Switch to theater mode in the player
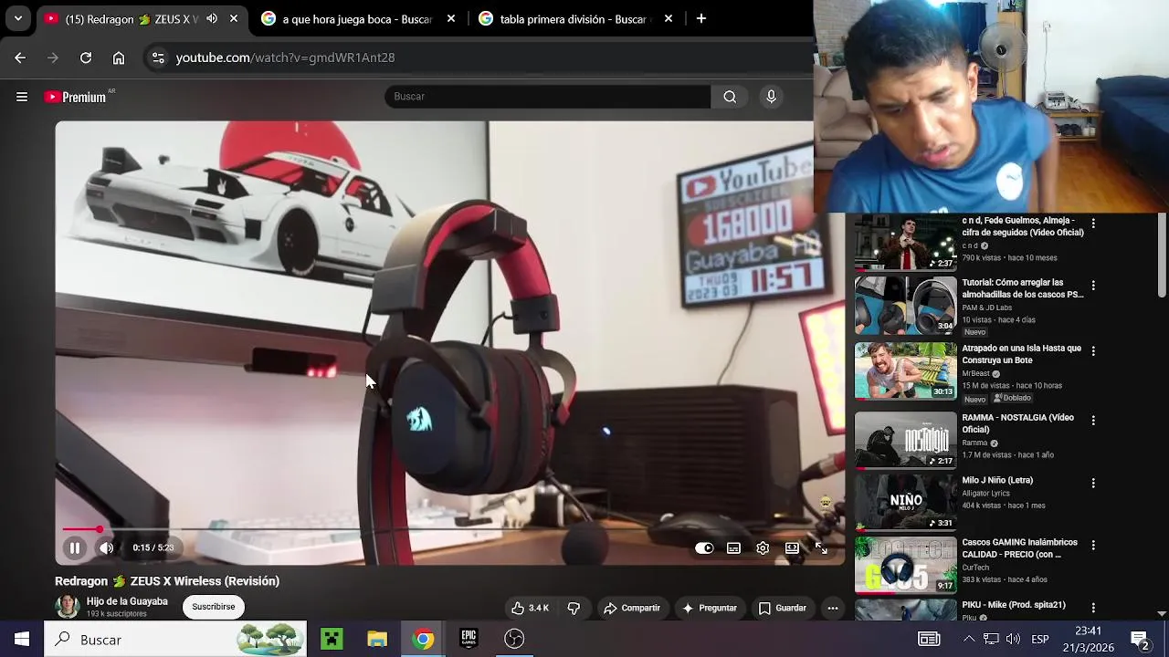Screen dimensions: 1169x657 pos(792,548)
